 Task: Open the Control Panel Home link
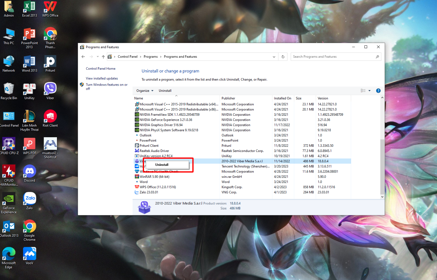pyautogui.click(x=101, y=68)
